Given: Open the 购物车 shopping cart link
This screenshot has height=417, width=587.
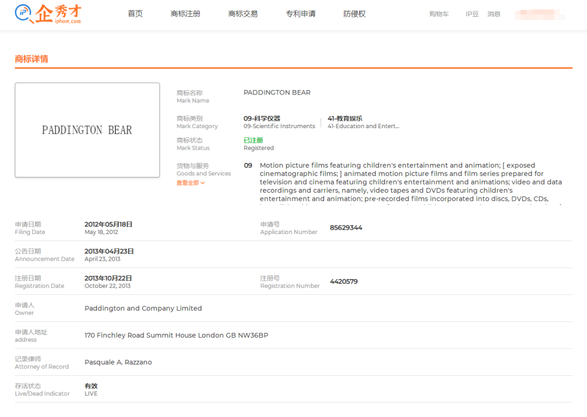Looking at the screenshot, I should (x=439, y=14).
